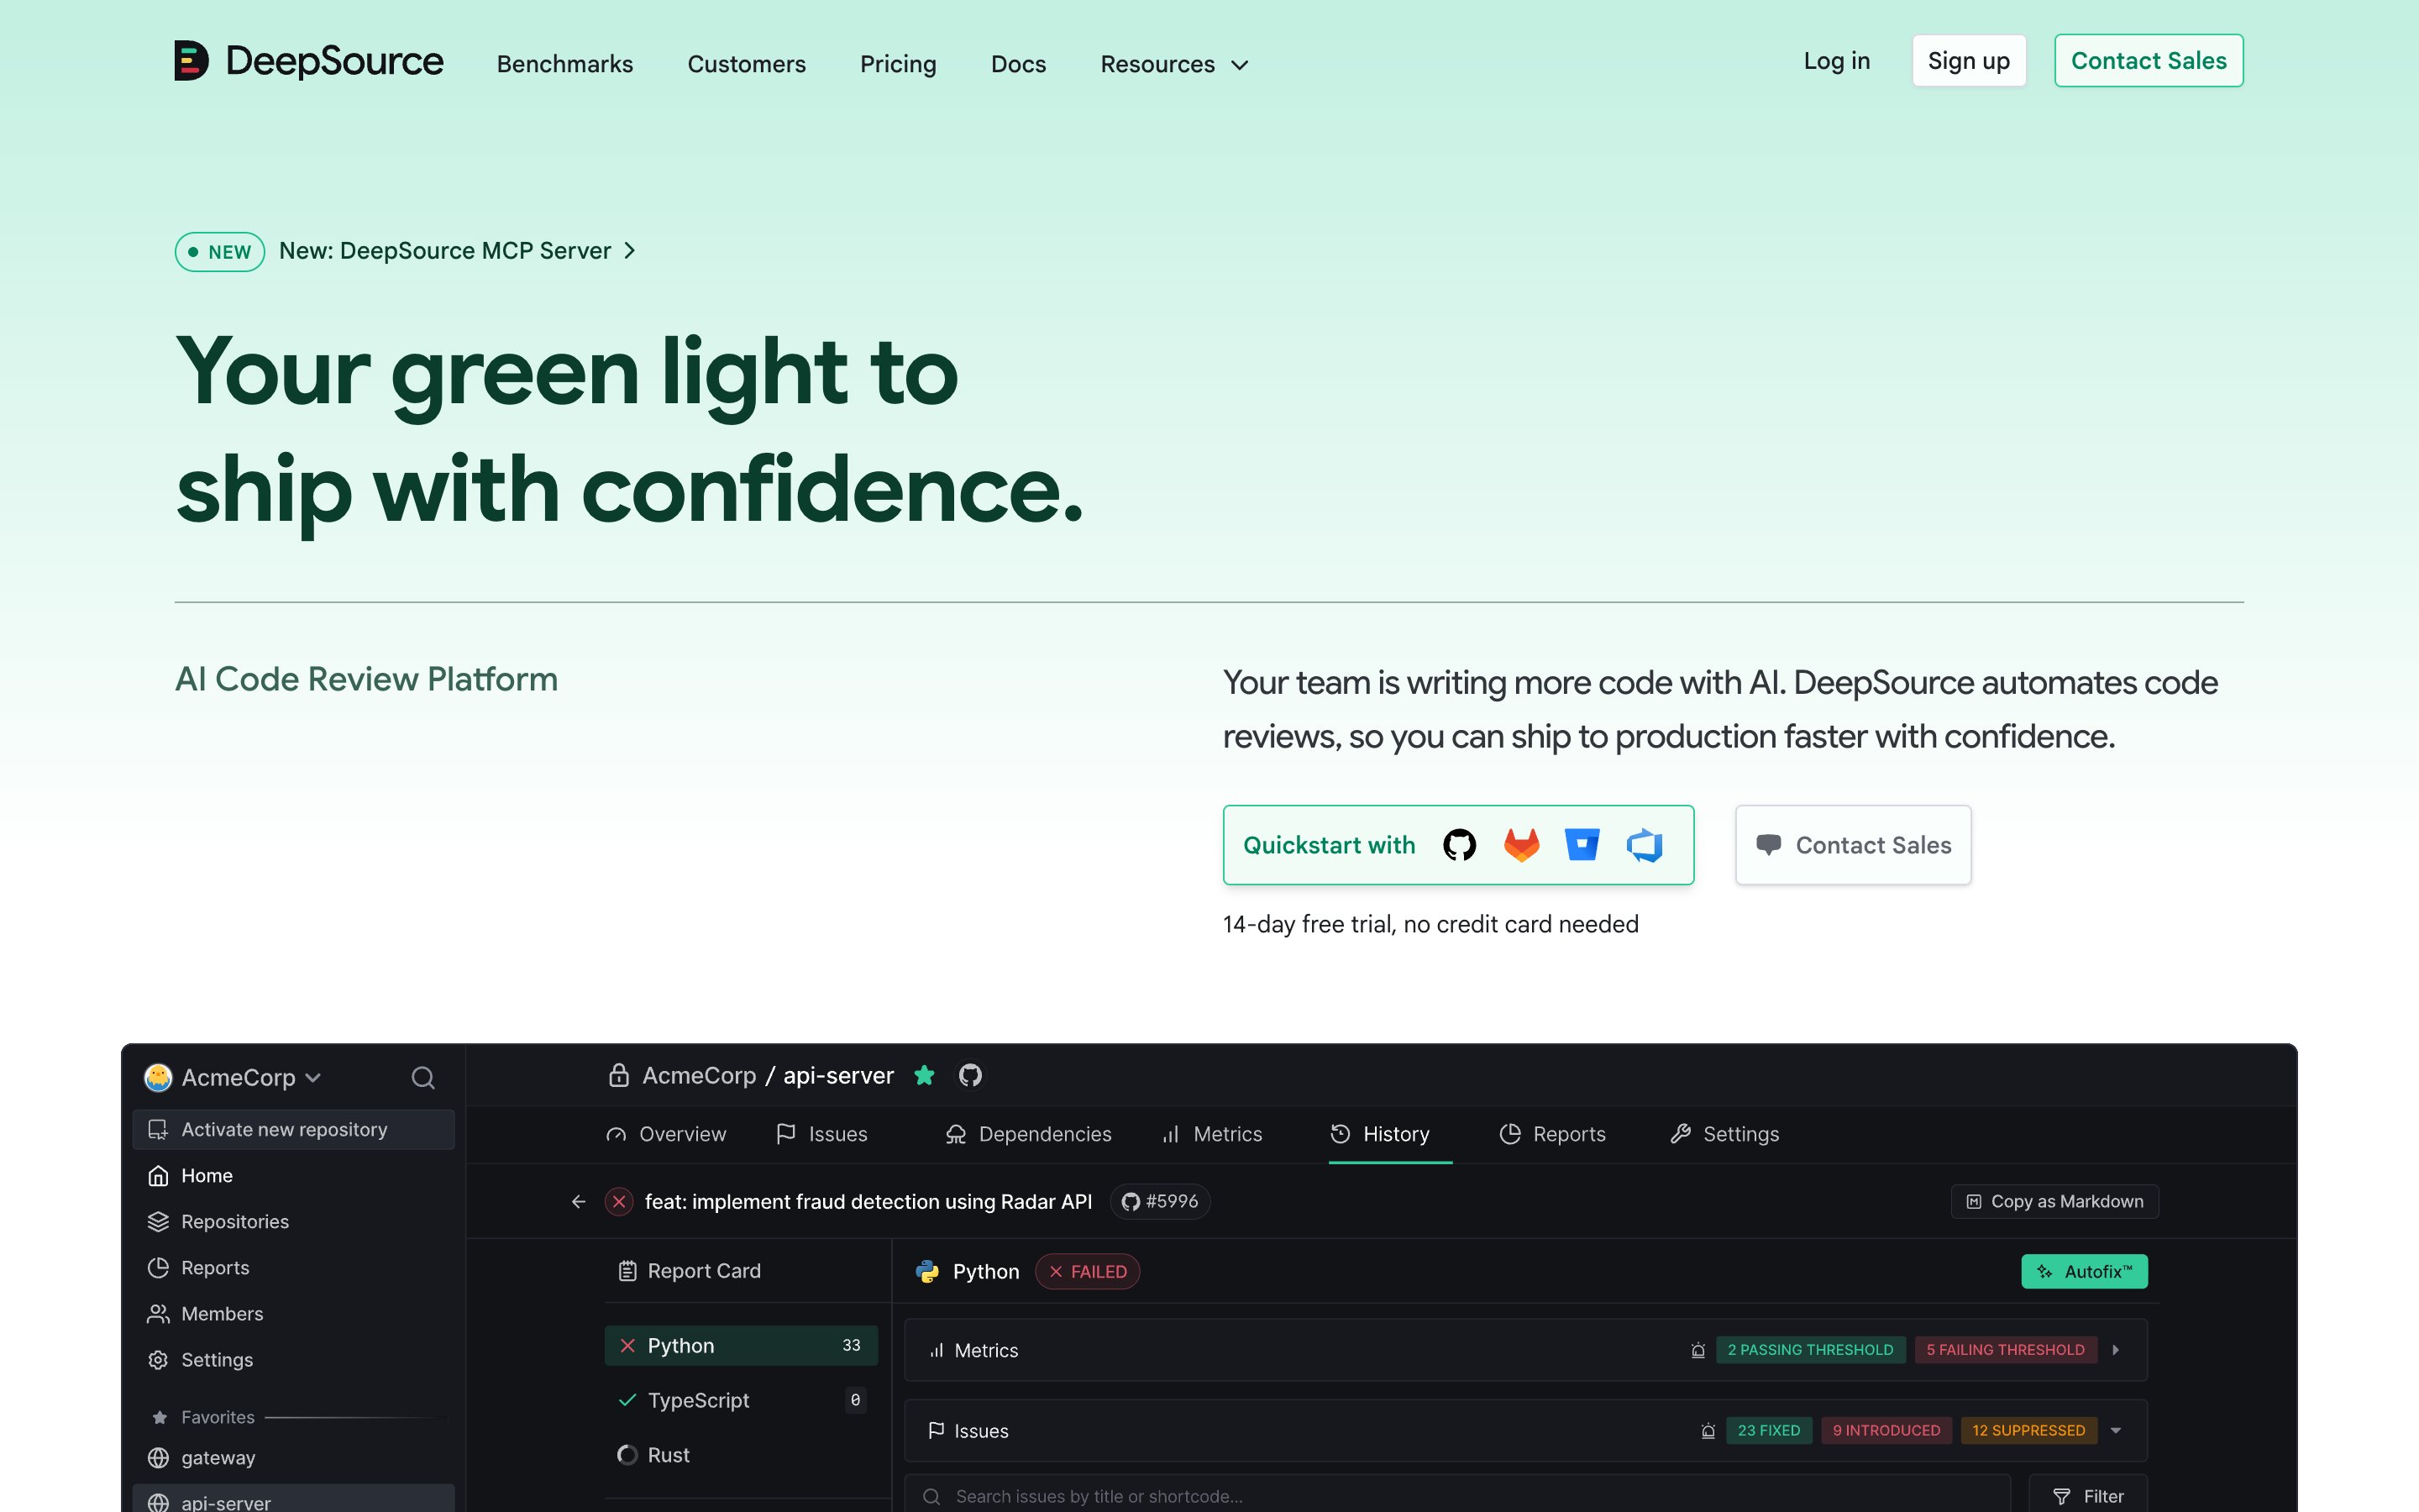Screen dimensions: 2419x1512
Task: Switch to the Reports tab
Action: click(1552, 1134)
